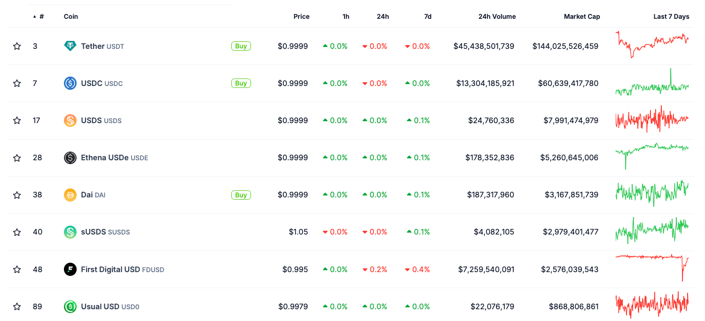This screenshot has height=321, width=705.
Task: Star the Ethena USDe row
Action: click(x=17, y=157)
